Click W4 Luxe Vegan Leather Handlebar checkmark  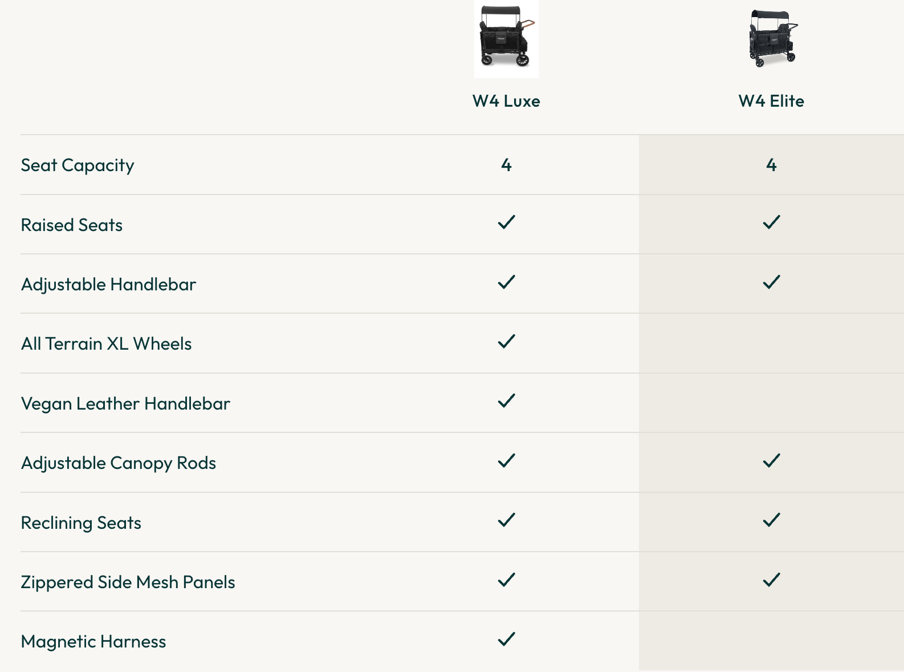(506, 401)
